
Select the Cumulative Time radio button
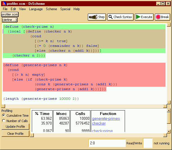pos(4,115)
